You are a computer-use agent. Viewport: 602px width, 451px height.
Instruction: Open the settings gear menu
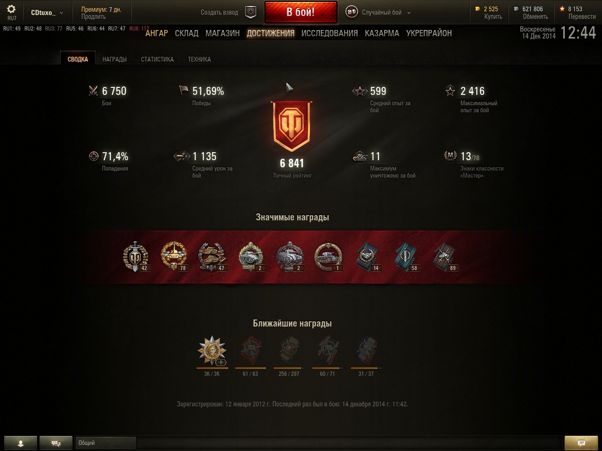(x=11, y=9)
